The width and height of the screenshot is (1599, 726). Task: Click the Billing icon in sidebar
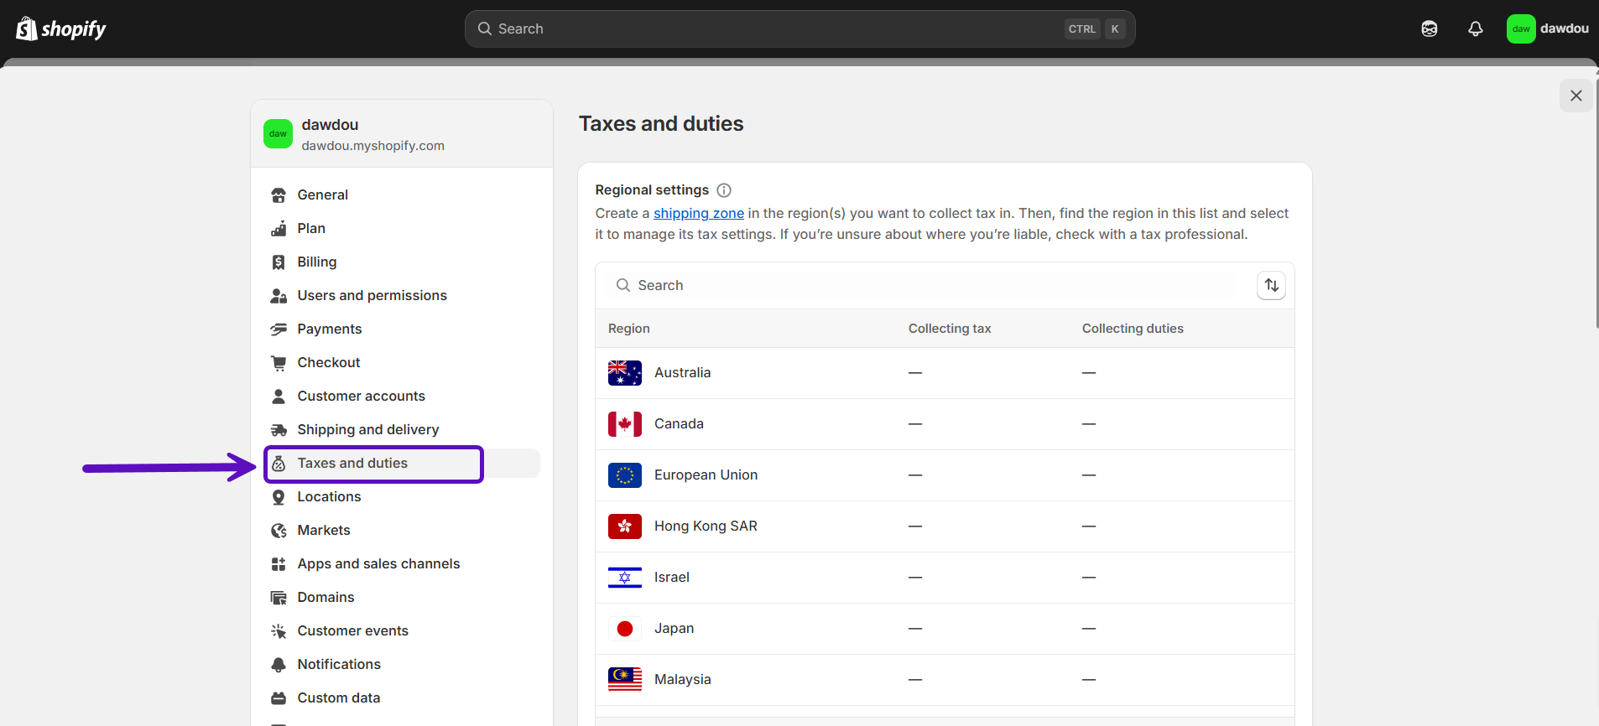[x=279, y=262]
